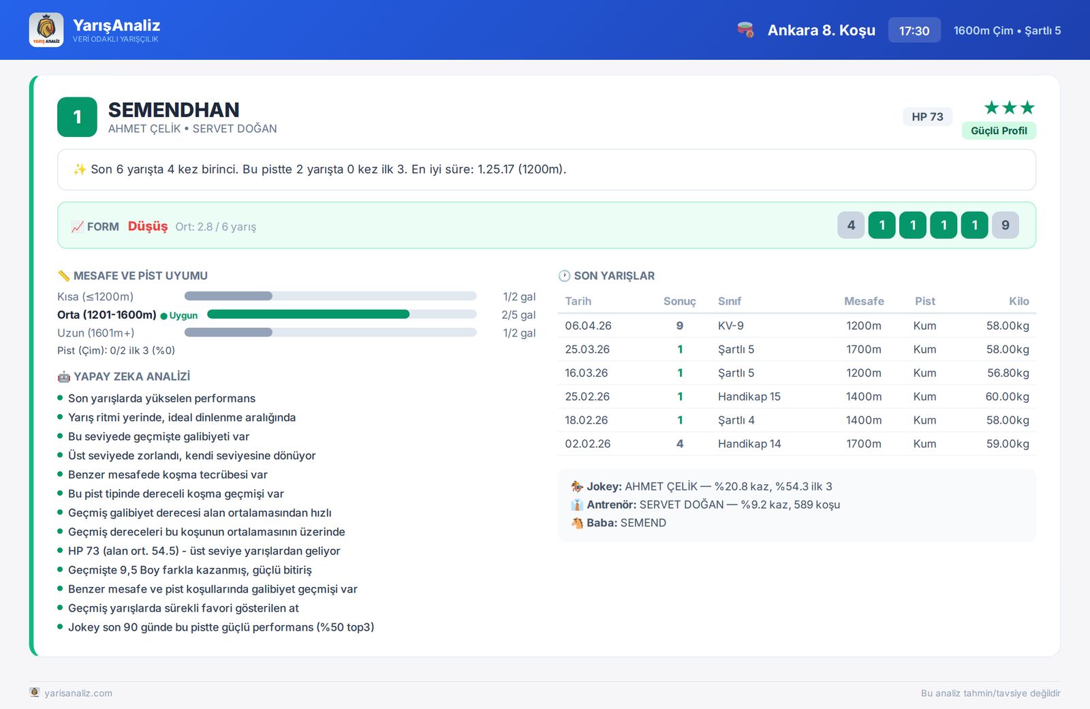Click the grey 9 form result chip
1090x709 pixels.
pyautogui.click(x=1006, y=225)
